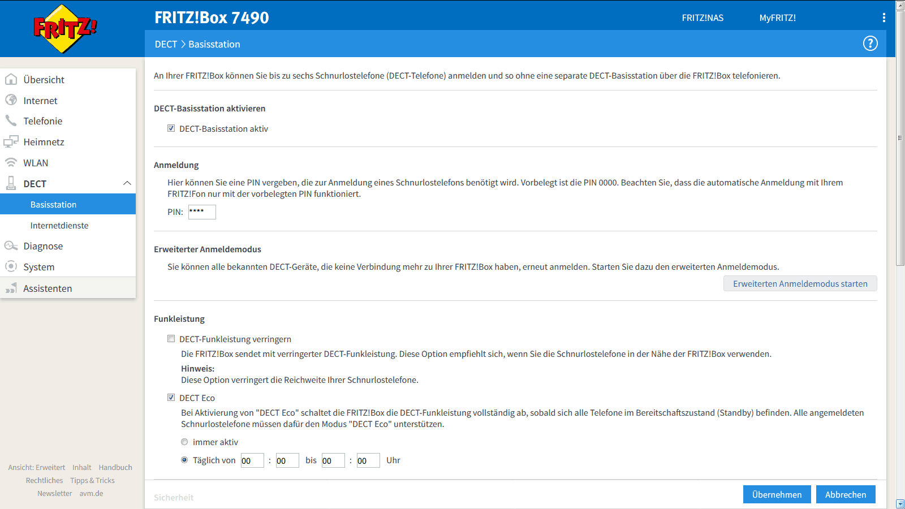Open FRITZ!NAS from the header
This screenshot has width=905, height=509.
click(x=703, y=18)
